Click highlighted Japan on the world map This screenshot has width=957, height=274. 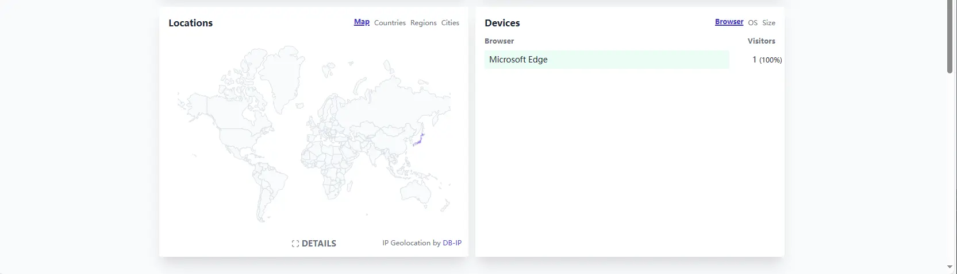click(419, 139)
